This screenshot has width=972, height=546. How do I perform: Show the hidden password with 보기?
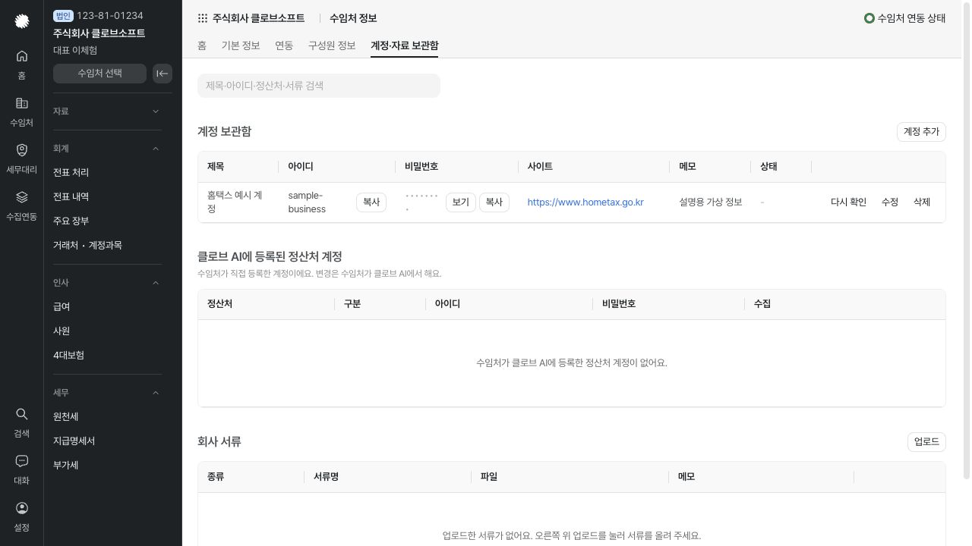point(461,202)
